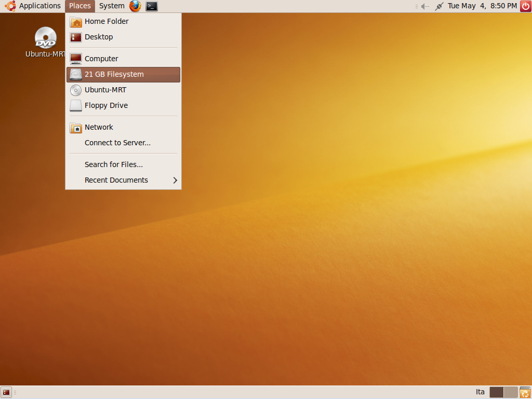The image size is (532, 399).
Task: Open the Applications menu
Action: pyautogui.click(x=39, y=6)
